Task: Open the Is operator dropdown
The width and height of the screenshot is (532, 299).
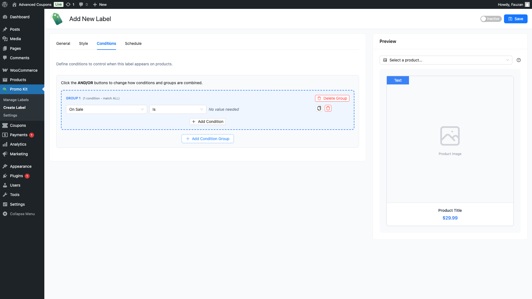Action: [x=178, y=109]
